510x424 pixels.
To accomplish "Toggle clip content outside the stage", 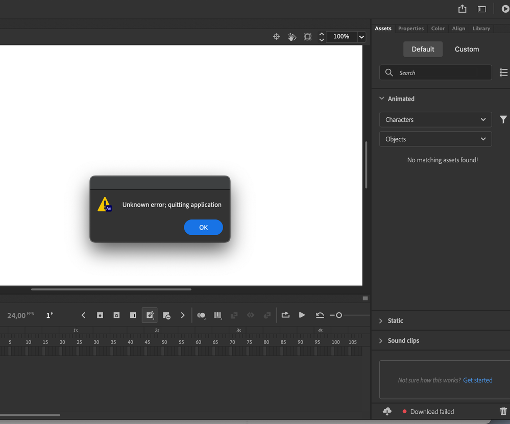I will pos(307,37).
